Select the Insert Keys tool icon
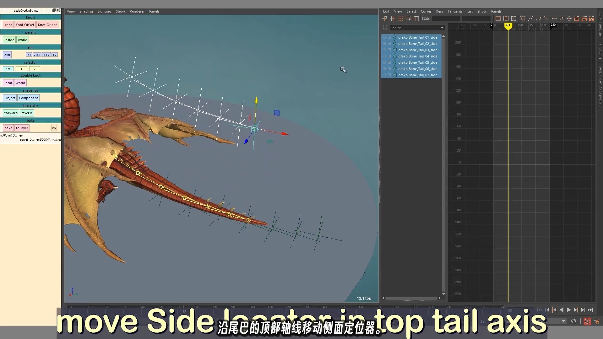The height and width of the screenshot is (339, 603). (x=393, y=19)
